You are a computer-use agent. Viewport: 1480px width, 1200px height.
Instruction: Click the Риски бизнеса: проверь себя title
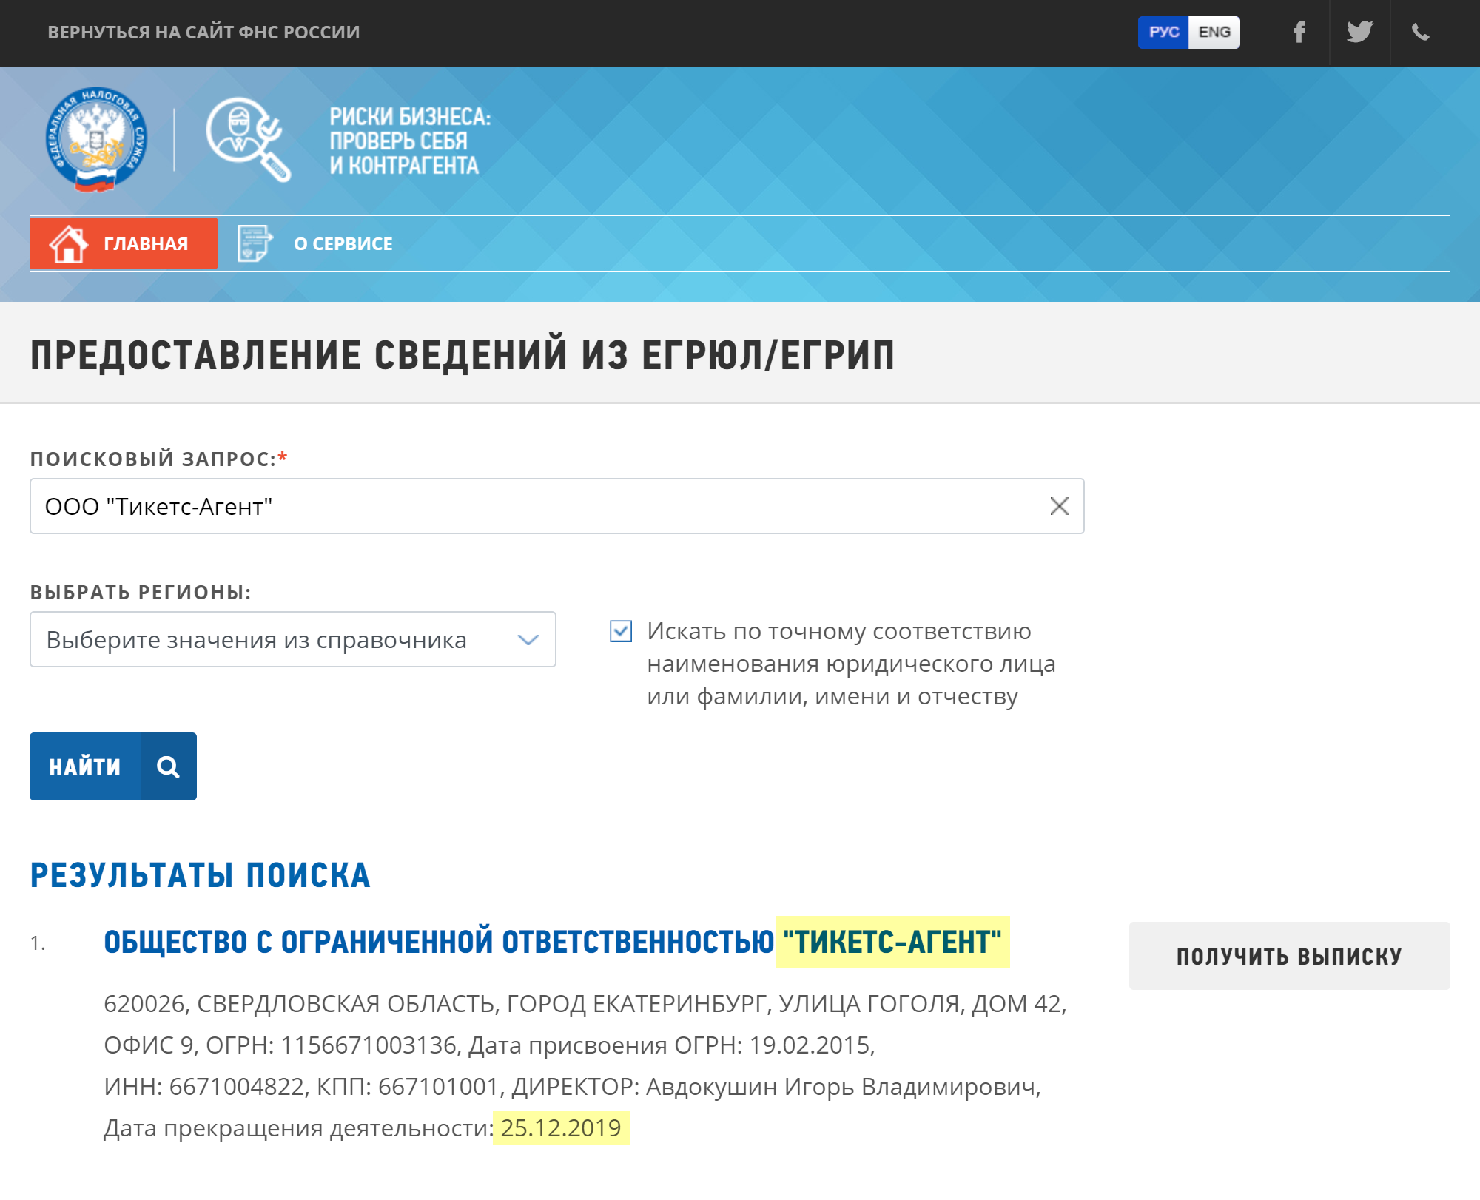pos(410,141)
